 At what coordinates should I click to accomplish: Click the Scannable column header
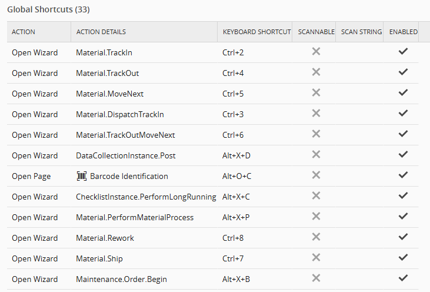click(x=316, y=32)
